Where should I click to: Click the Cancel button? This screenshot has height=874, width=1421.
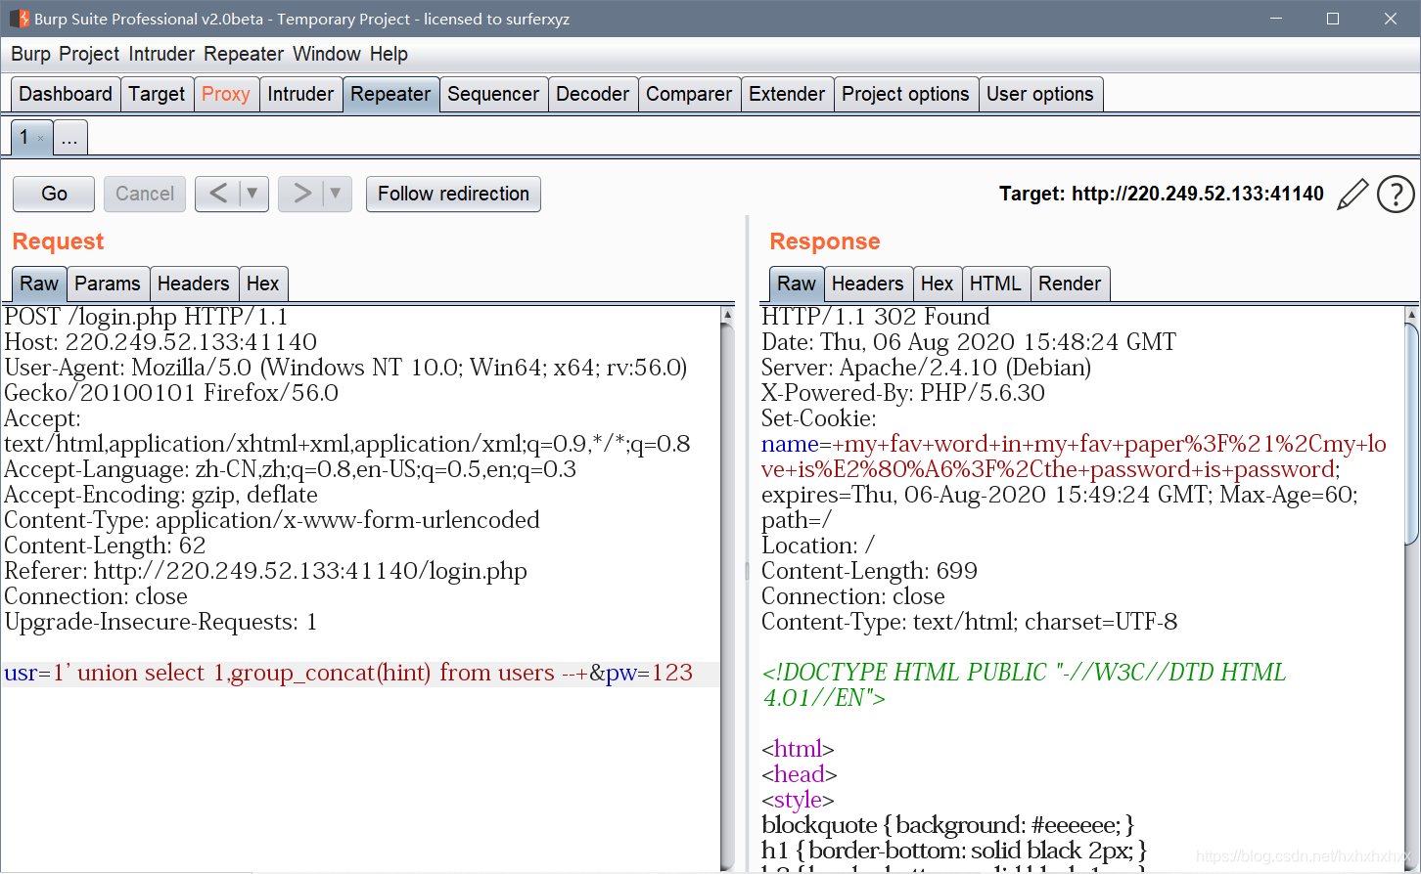point(145,194)
